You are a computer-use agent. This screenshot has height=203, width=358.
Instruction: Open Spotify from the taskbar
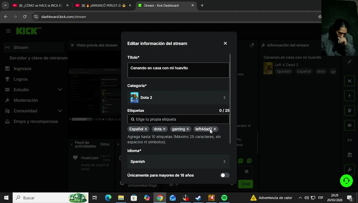click(x=224, y=198)
